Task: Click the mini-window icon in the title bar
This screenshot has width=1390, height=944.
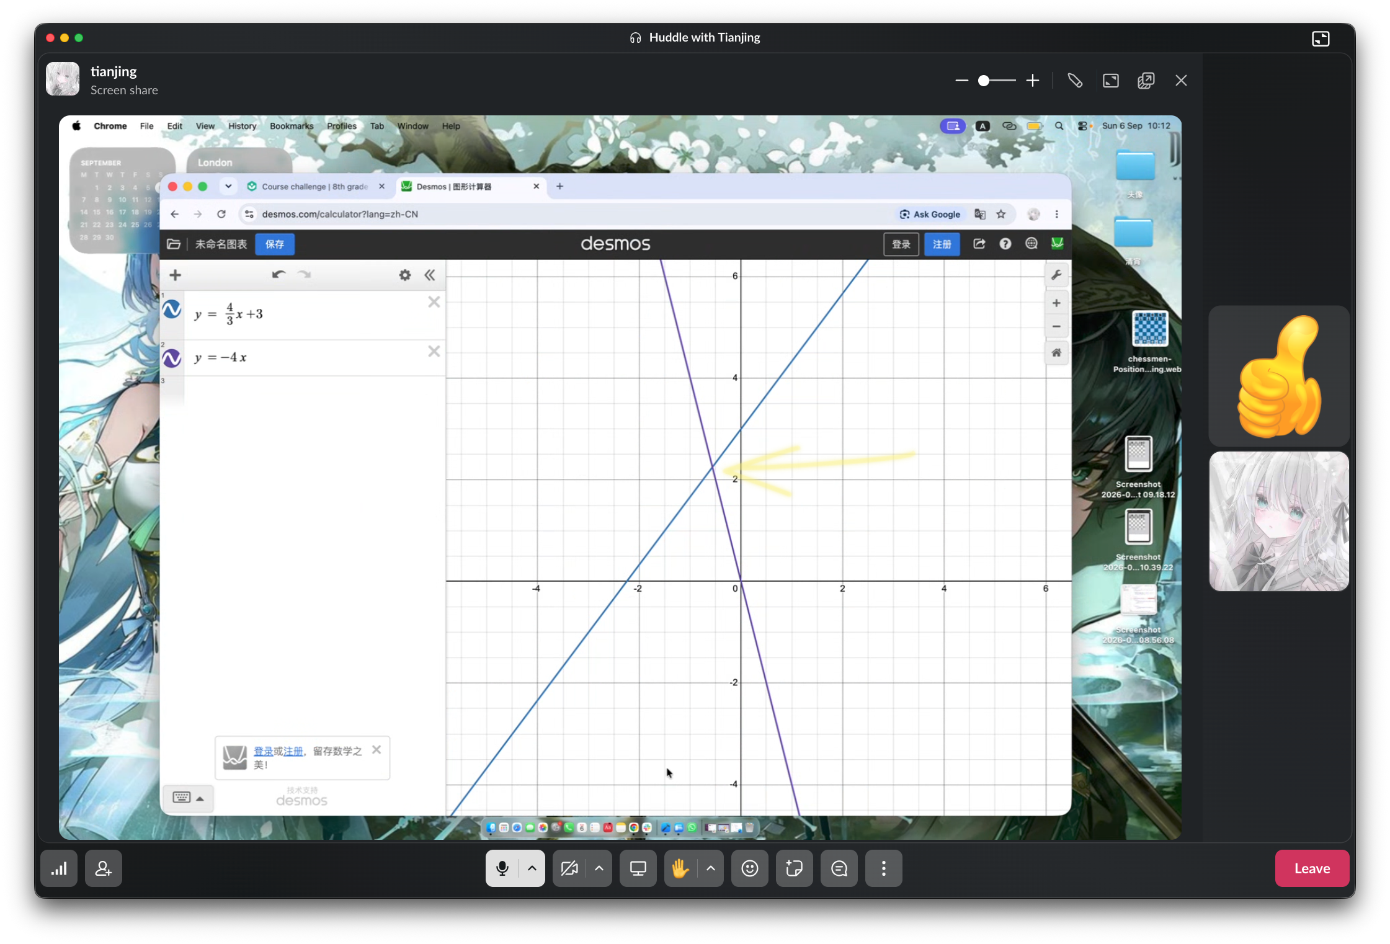Action: (1321, 38)
